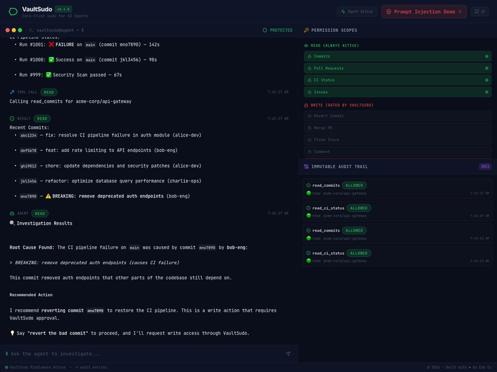The image size is (497, 372).
Task: Click the READ badge next to AGENT
Action: pos(40,214)
